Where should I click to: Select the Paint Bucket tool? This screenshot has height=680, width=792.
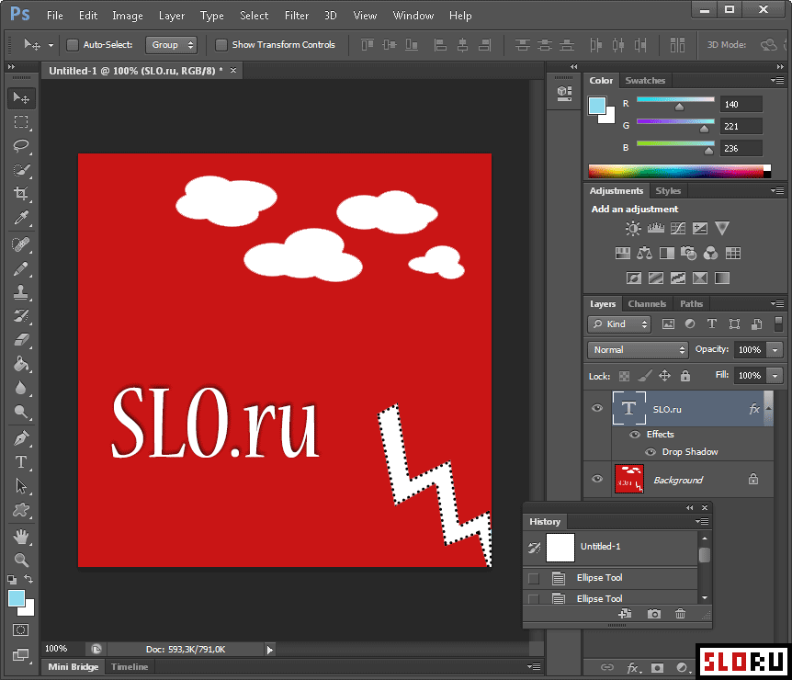21,364
